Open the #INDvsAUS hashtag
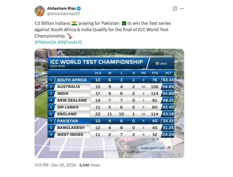Image resolution: width=233 pixels, height=177 pixels. coord(70,42)
